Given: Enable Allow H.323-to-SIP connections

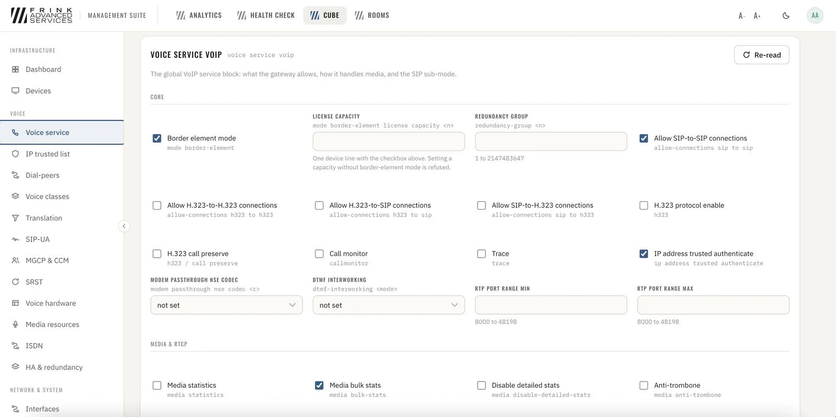Looking at the screenshot, I should pos(319,205).
